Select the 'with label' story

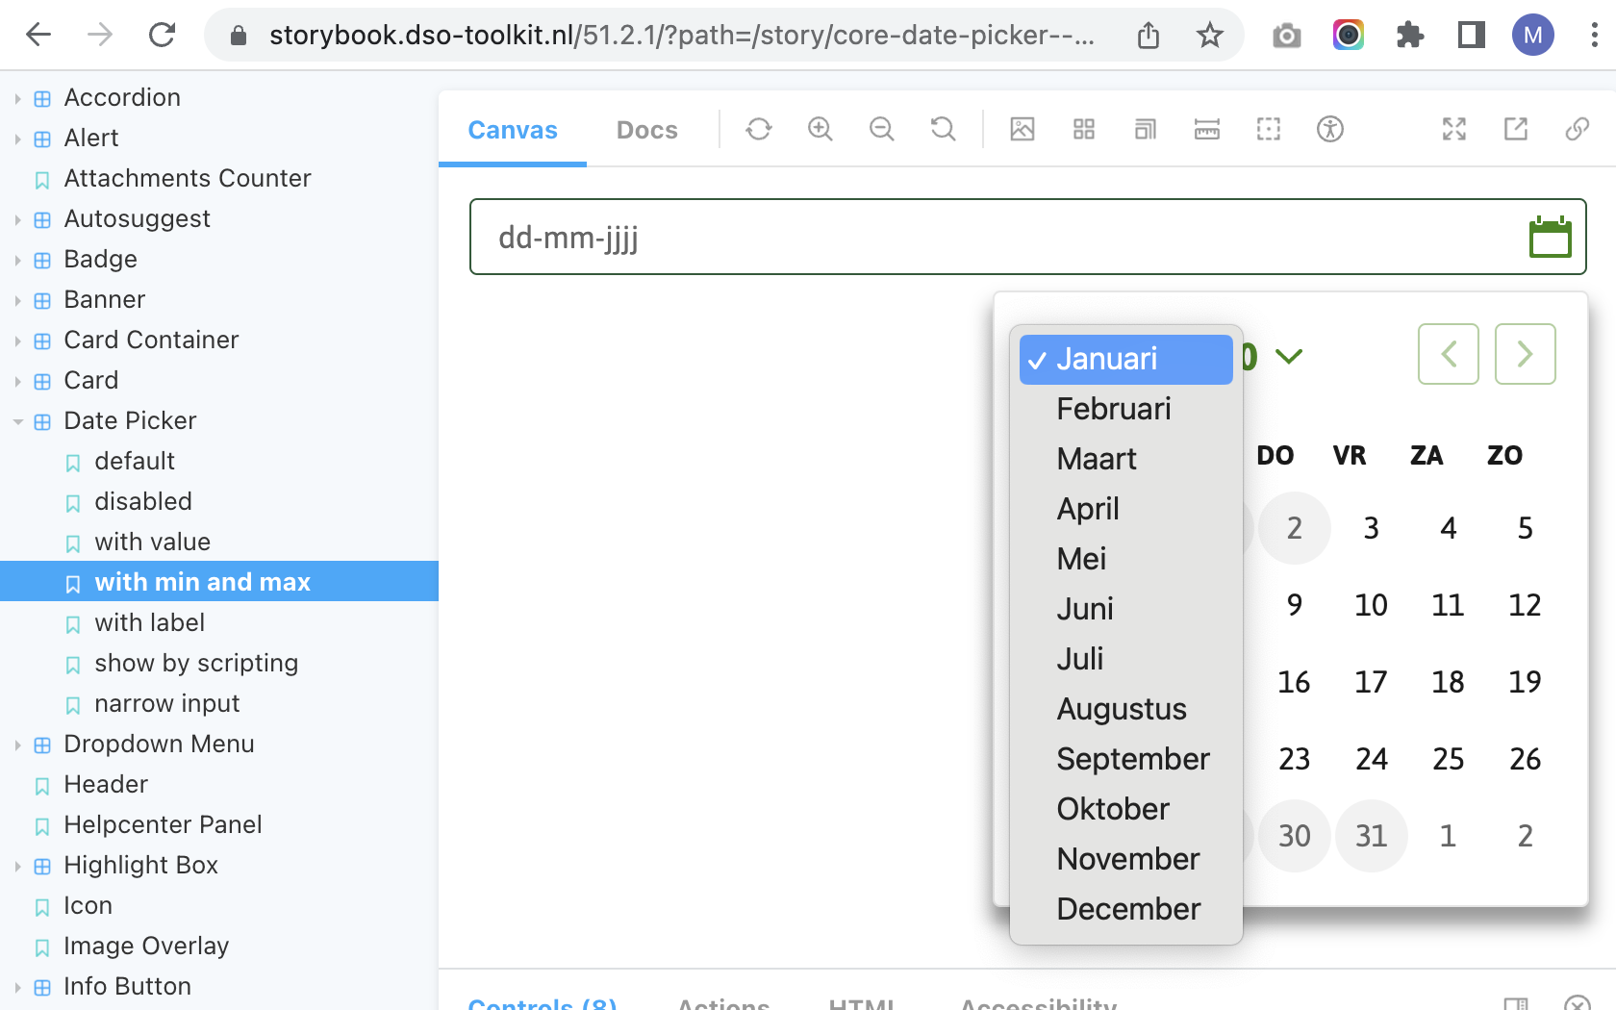pos(148,622)
